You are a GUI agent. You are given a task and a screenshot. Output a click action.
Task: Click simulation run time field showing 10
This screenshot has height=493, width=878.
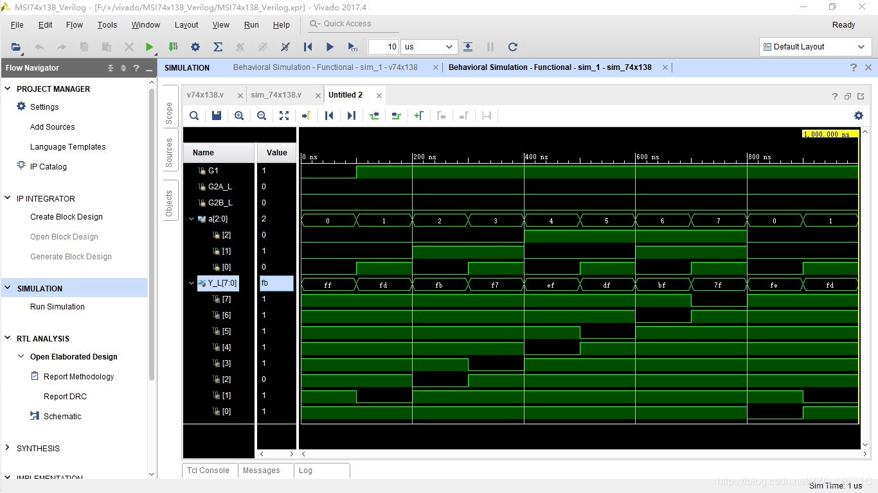coord(384,47)
